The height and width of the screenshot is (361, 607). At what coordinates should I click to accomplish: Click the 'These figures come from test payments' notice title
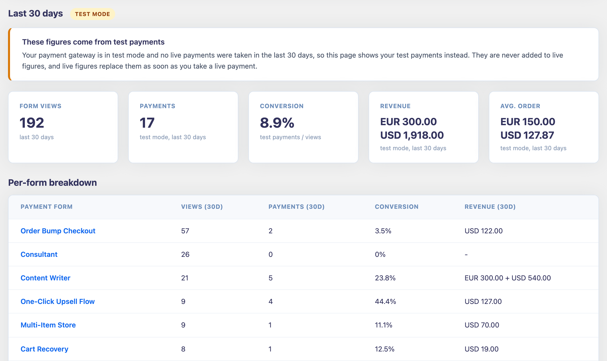[x=93, y=42]
